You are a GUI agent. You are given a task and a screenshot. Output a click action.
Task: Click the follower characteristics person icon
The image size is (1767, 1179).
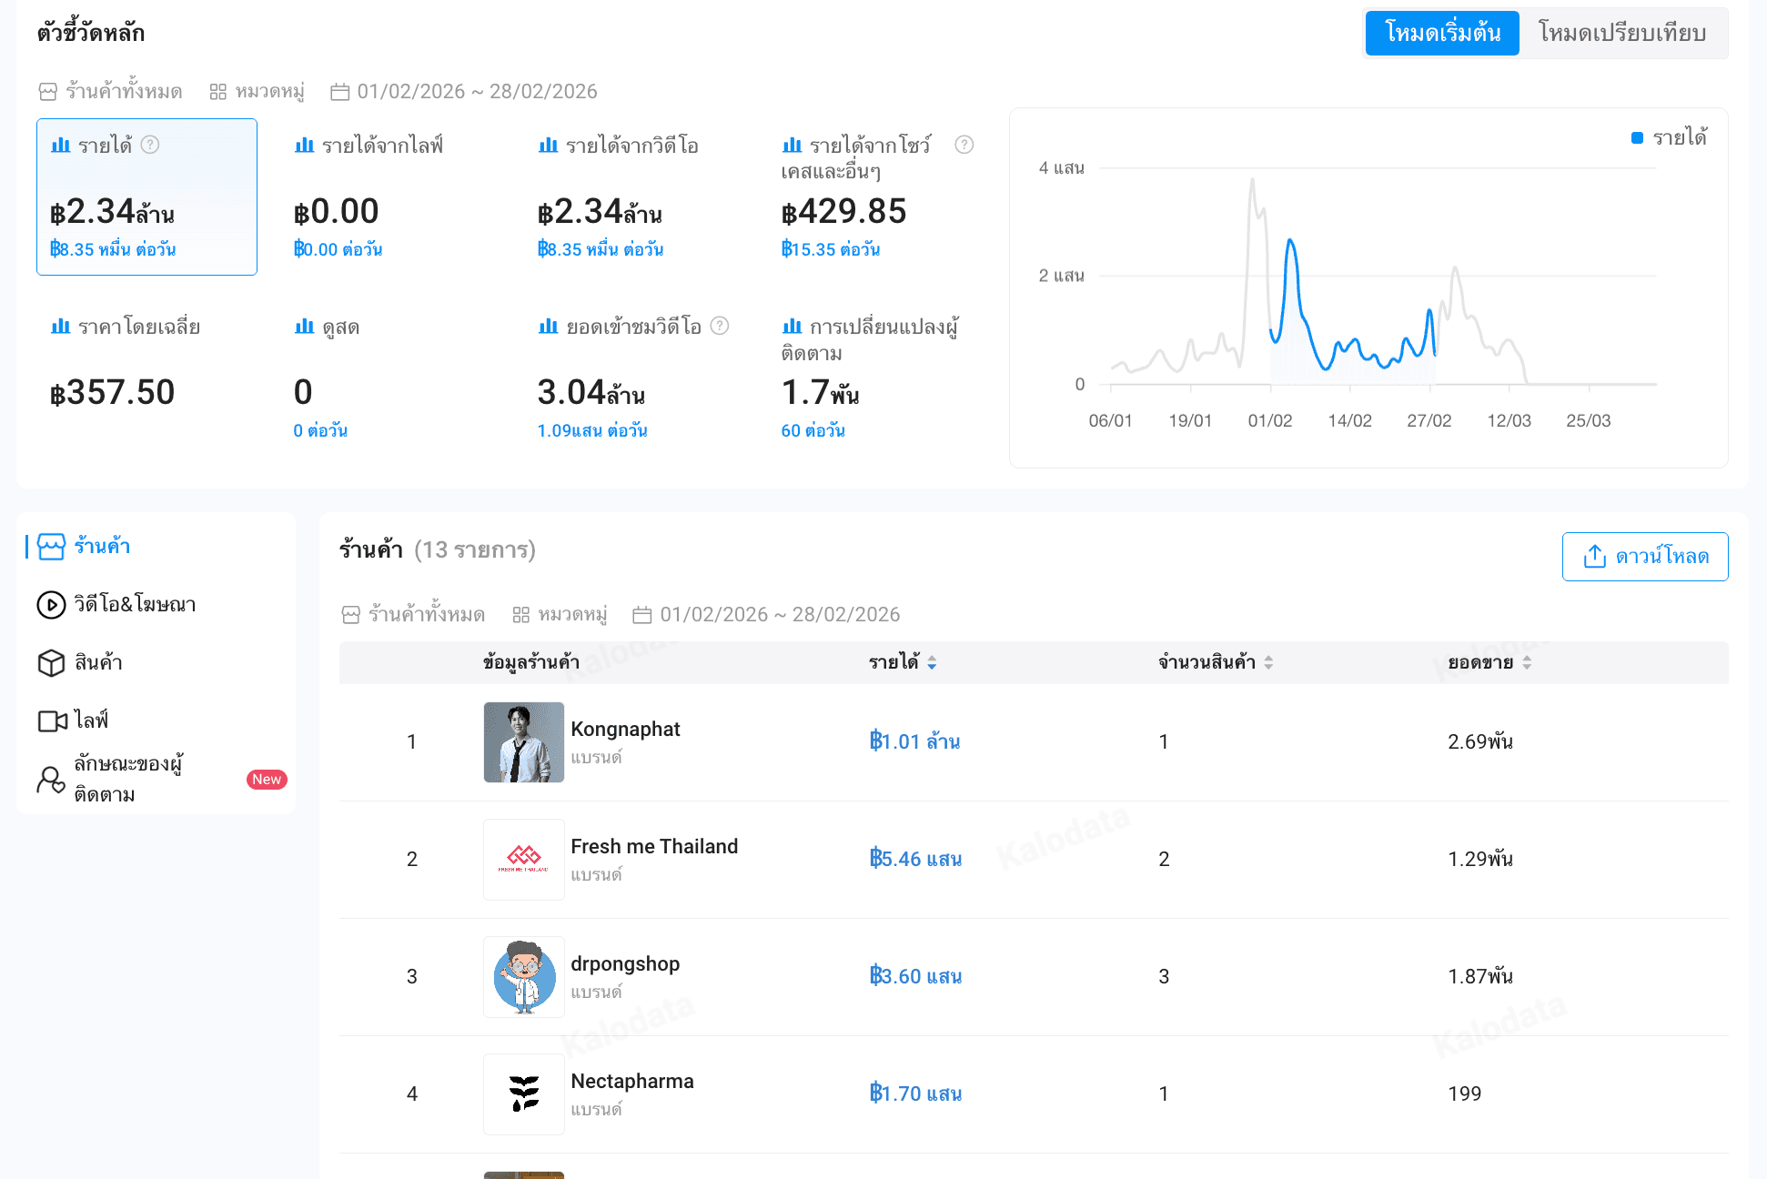click(51, 780)
